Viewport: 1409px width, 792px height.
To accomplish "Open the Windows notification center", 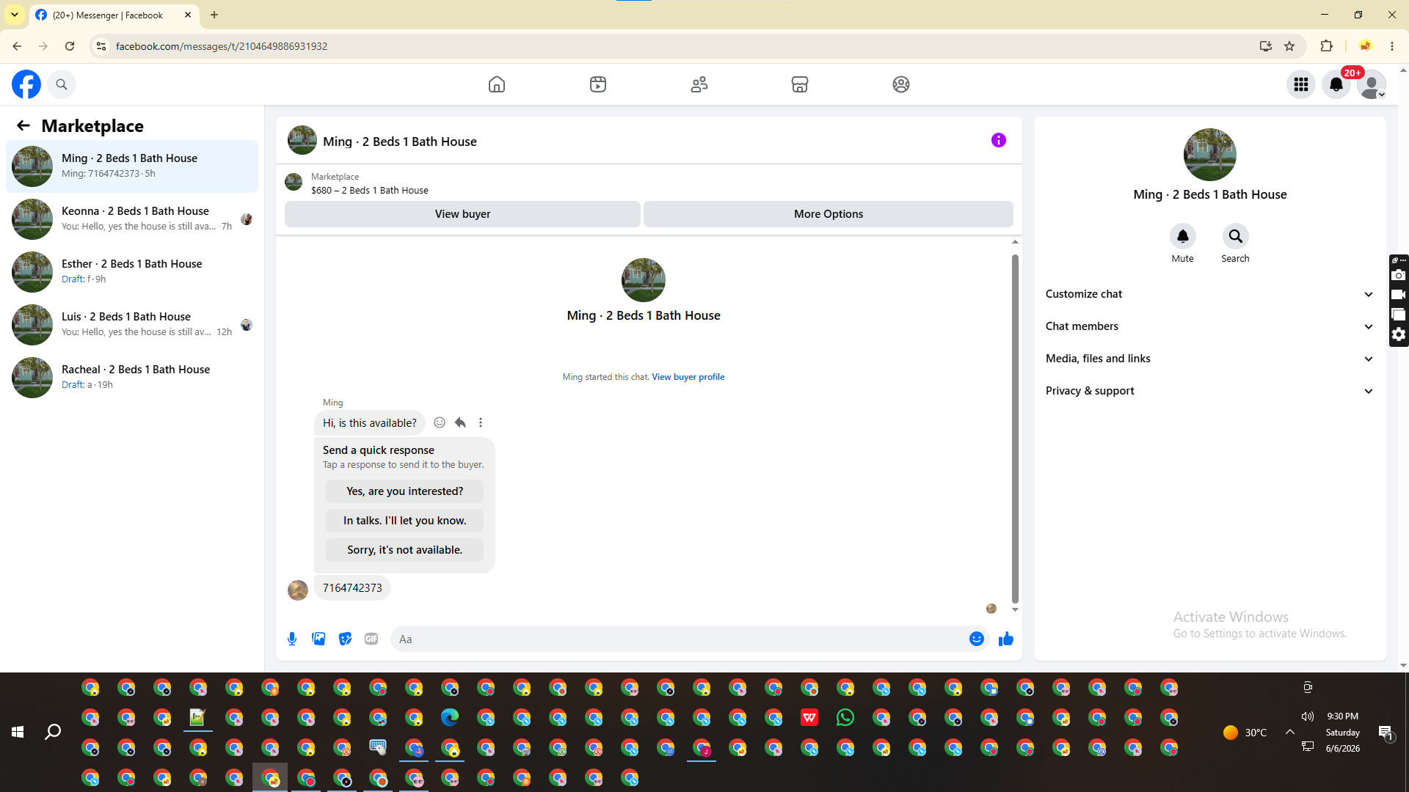I will tap(1386, 732).
